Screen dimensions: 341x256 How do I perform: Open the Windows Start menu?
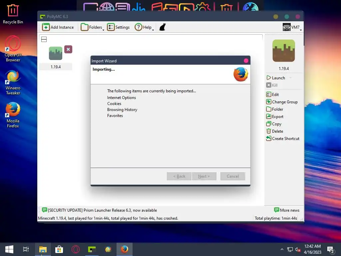coord(9,249)
